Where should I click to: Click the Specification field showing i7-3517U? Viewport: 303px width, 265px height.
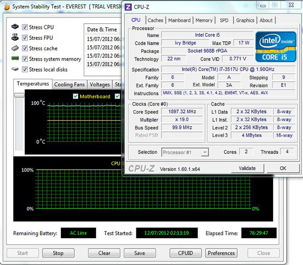[x=228, y=69]
